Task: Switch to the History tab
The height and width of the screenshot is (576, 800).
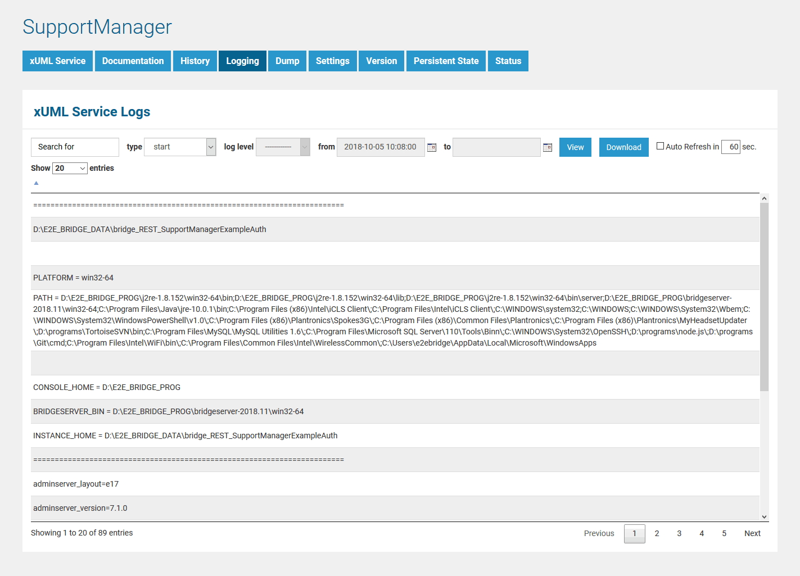Action: (x=195, y=61)
